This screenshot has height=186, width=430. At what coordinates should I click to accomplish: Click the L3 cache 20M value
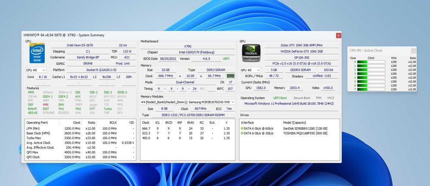(x=129, y=77)
